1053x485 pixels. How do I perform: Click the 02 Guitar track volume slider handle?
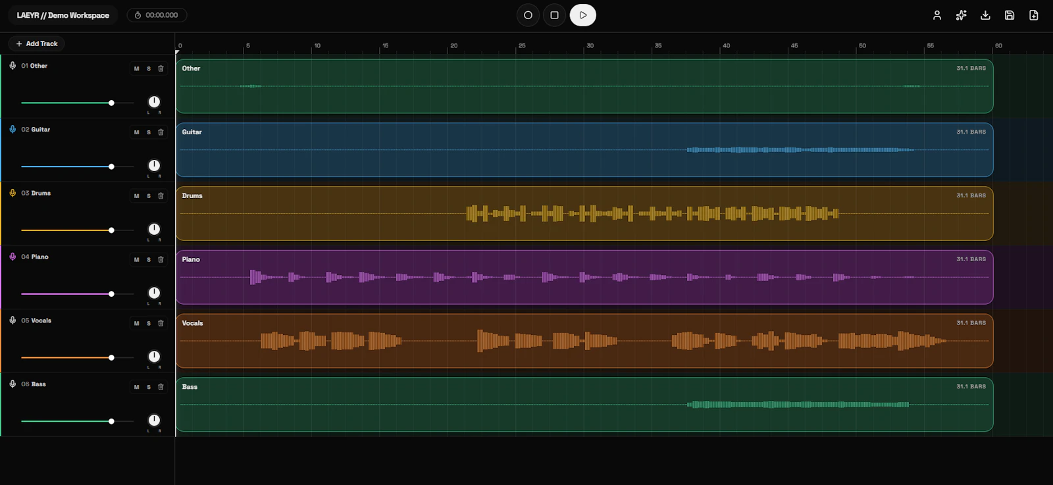click(111, 166)
